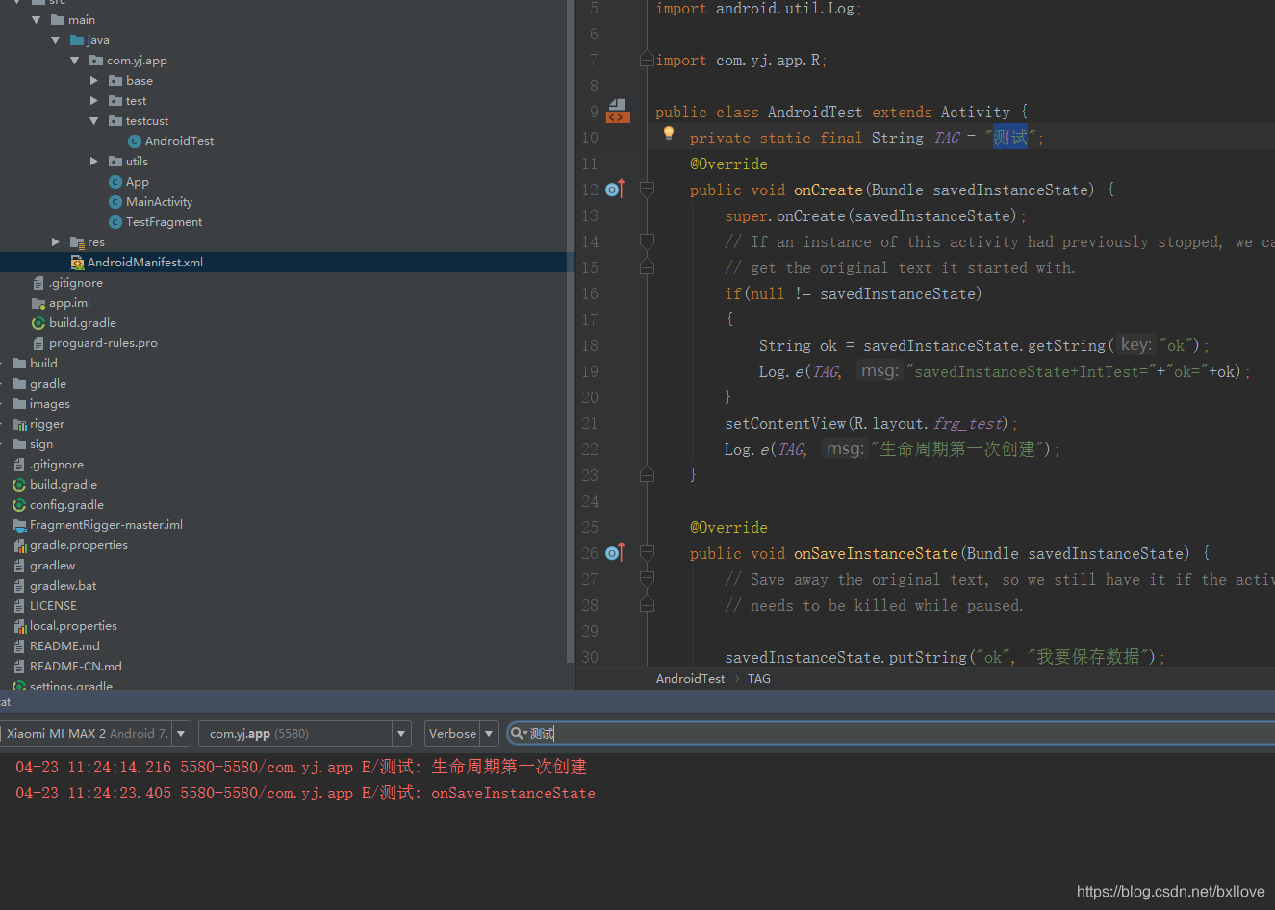Click the root build.gradle Gradle icon
Viewport: 1275px width, 910px height.
pos(19,484)
